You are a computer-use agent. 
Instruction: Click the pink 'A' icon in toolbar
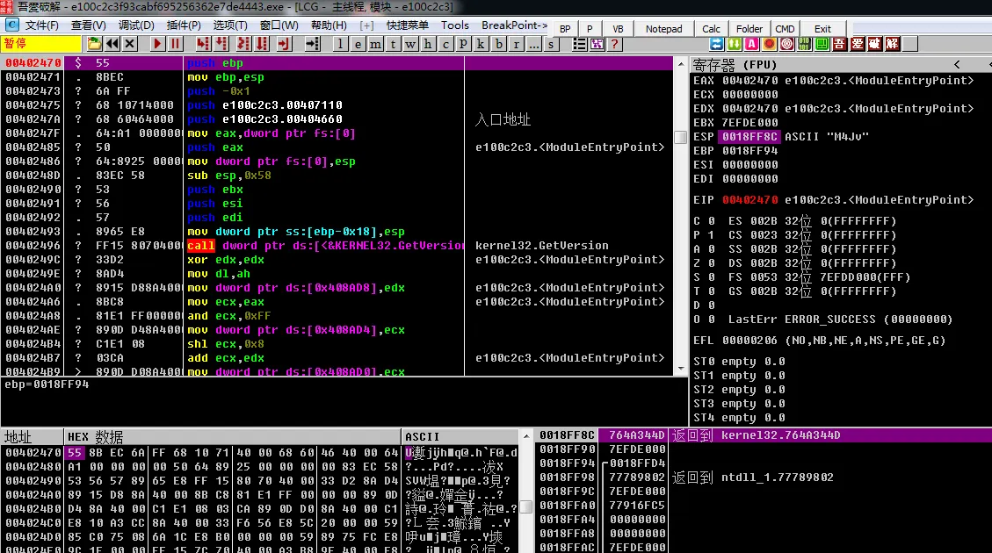click(x=751, y=43)
